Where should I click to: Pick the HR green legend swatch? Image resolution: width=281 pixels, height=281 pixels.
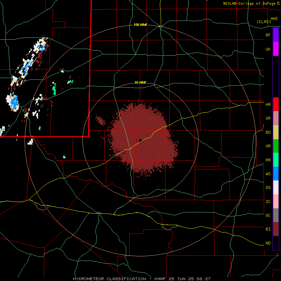point(276,146)
